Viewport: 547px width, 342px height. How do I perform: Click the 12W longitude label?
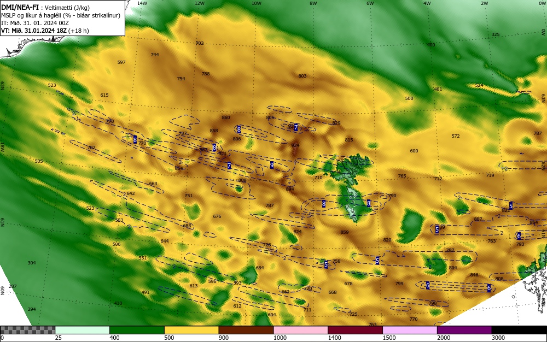pyautogui.click(x=200, y=3)
